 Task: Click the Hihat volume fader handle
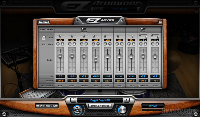pos(96,60)
